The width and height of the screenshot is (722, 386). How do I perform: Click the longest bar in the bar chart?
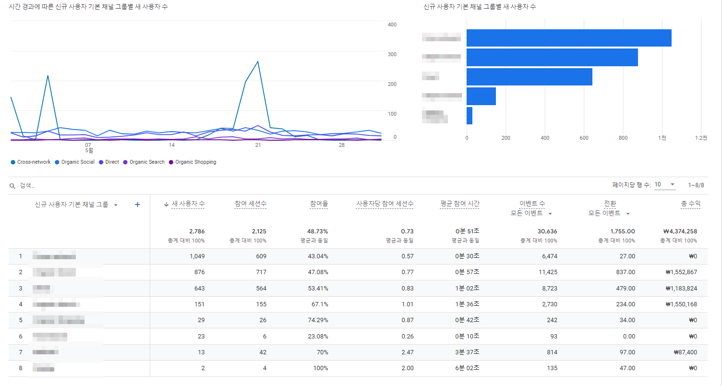tap(569, 38)
